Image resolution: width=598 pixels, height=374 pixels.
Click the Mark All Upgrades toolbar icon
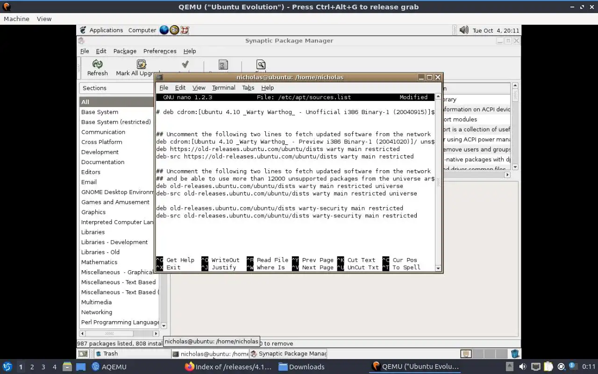[142, 64]
